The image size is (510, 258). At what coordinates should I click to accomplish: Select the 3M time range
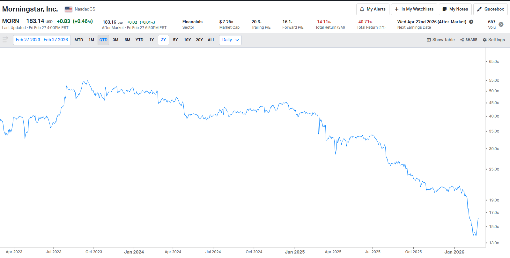115,40
